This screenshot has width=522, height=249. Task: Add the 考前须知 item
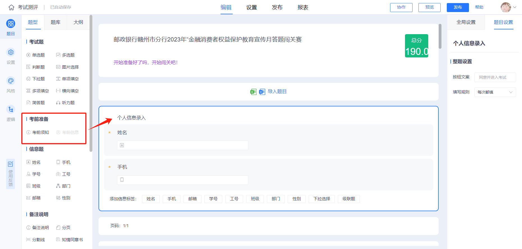click(38, 132)
